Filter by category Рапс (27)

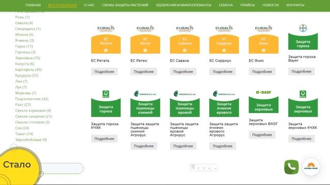23,104
